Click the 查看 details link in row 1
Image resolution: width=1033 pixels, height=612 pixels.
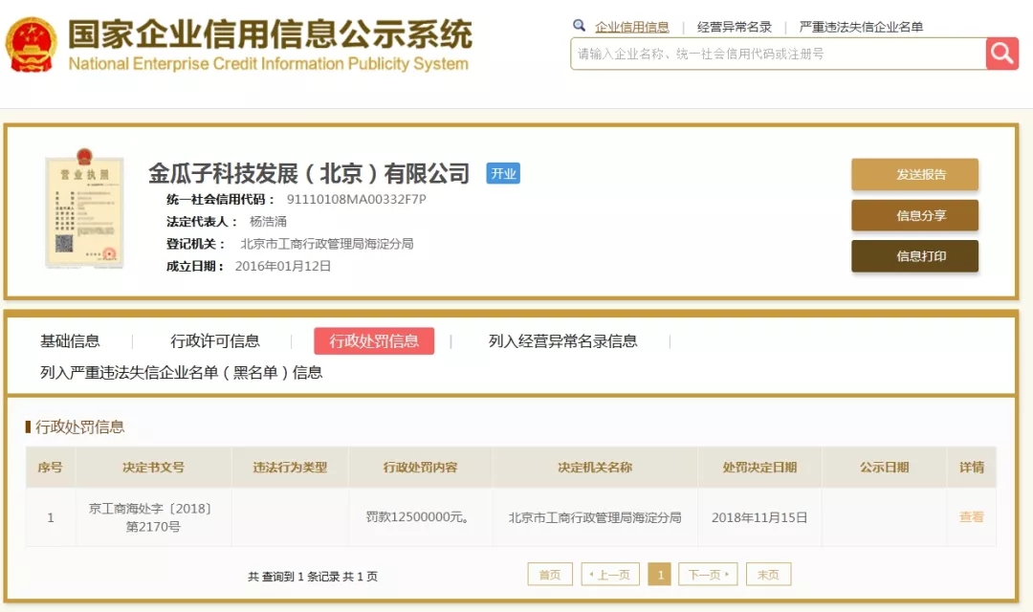click(x=971, y=517)
